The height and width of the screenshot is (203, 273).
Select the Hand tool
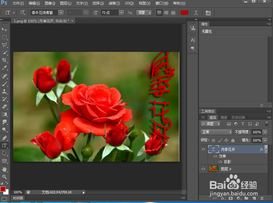click(4, 169)
